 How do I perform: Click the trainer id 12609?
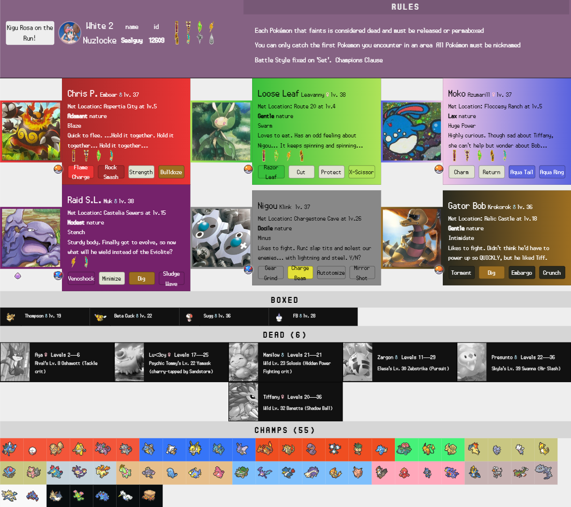(156, 40)
